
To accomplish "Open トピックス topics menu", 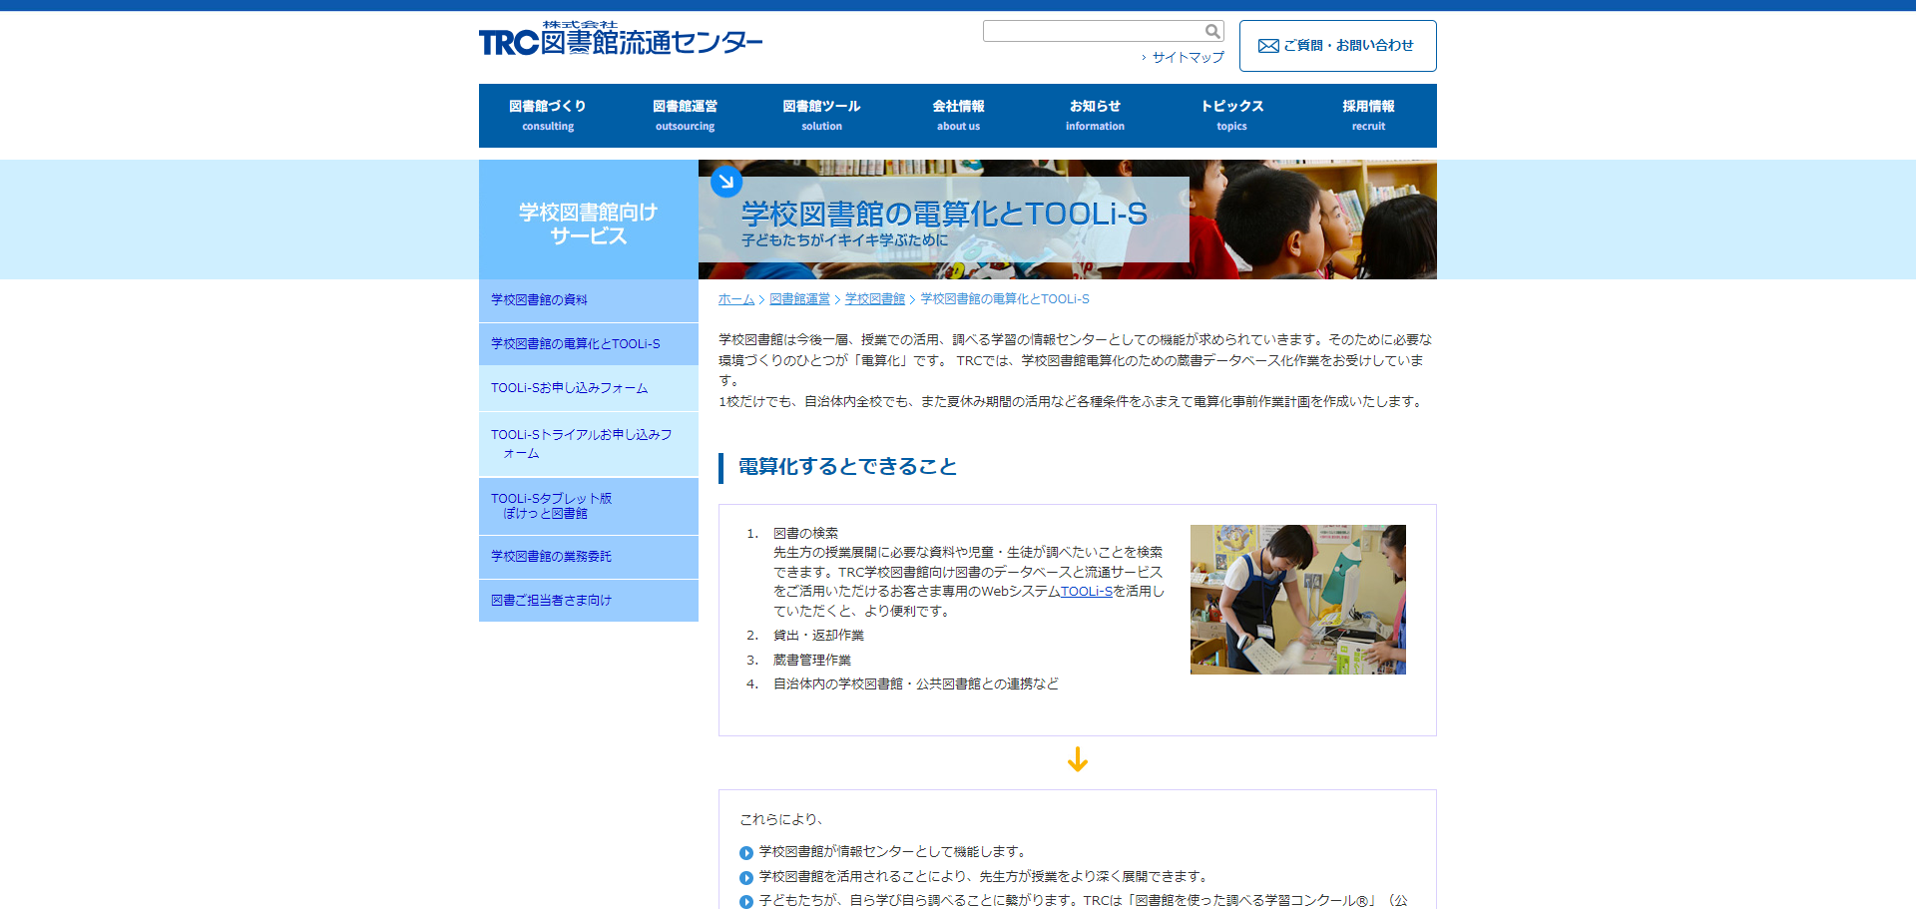I will coord(1231,116).
